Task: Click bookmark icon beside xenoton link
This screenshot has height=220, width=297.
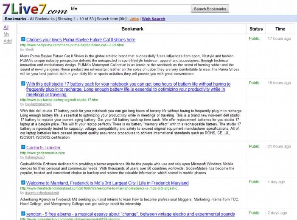Action: pyautogui.click(x=23, y=214)
